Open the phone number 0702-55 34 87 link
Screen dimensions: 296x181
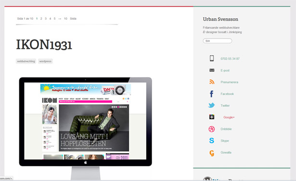(x=230, y=59)
